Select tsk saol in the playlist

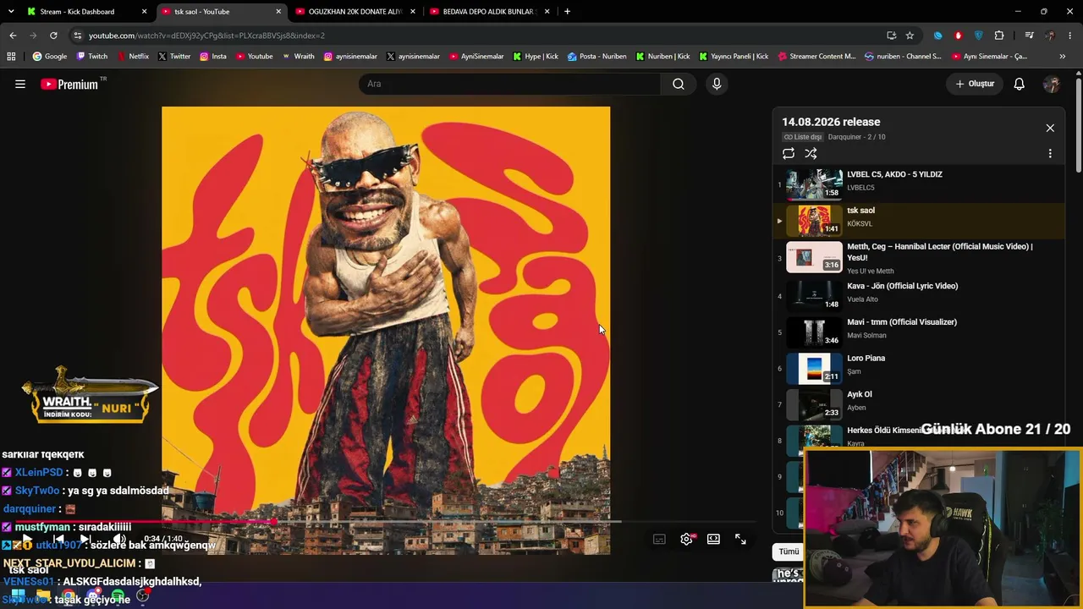pos(920,220)
